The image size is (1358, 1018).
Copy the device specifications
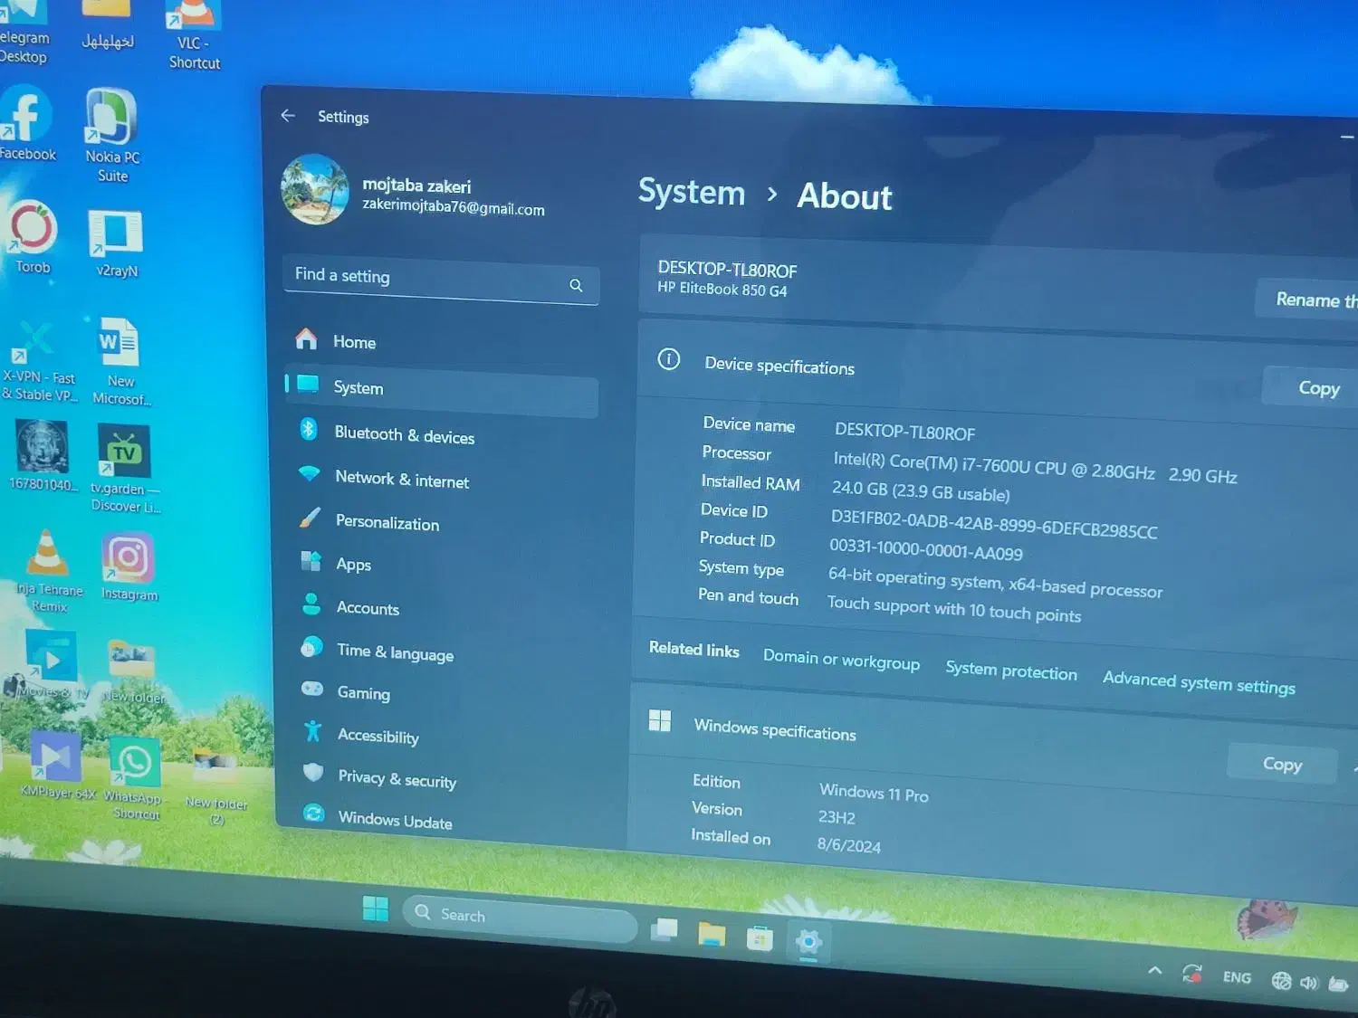tap(1318, 386)
